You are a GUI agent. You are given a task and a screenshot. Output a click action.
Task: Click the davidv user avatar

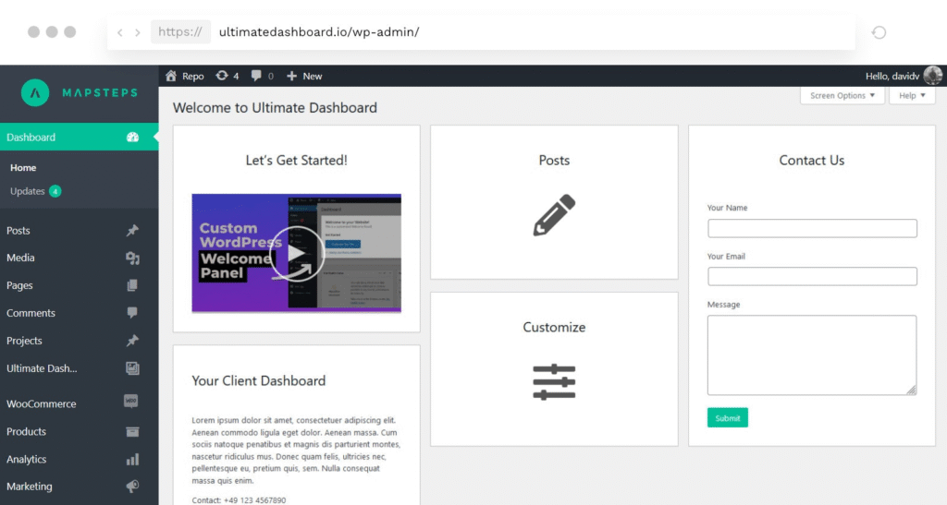[x=932, y=76]
